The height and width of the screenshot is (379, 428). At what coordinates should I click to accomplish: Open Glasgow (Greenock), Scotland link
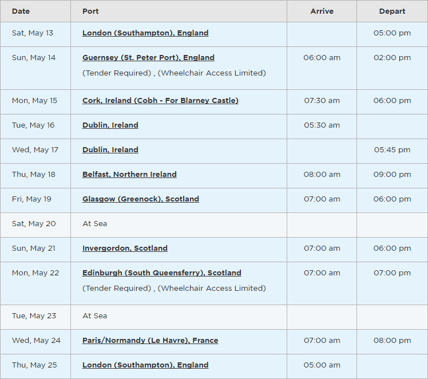(x=141, y=199)
